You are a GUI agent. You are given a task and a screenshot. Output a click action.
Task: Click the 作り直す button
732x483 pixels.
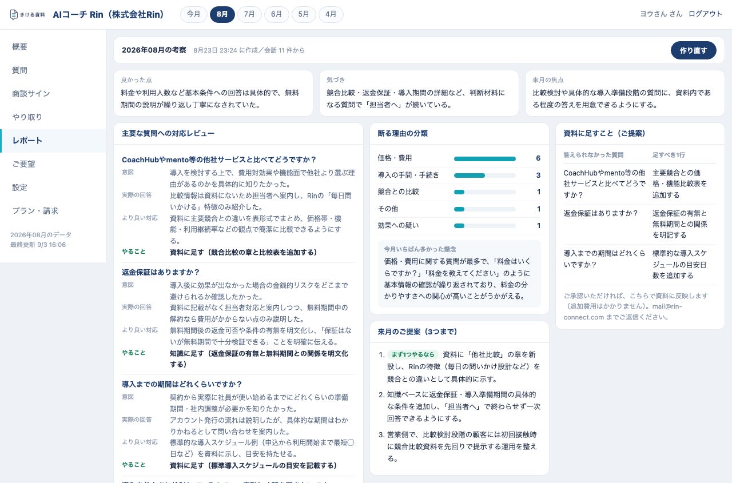pyautogui.click(x=694, y=50)
